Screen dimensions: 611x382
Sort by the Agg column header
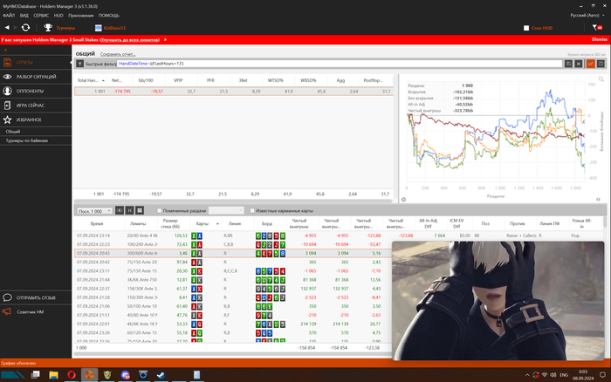340,80
